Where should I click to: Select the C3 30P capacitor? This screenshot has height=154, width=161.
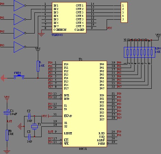[29, 137]
